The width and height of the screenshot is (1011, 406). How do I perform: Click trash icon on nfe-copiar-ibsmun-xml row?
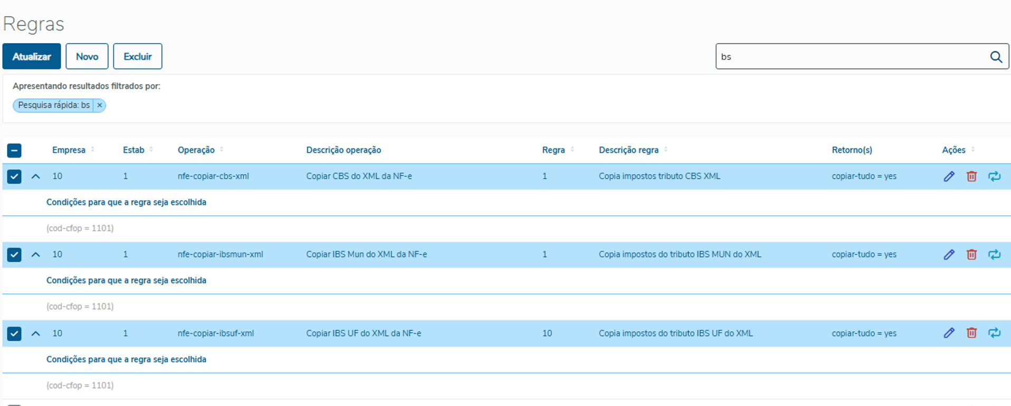click(971, 255)
